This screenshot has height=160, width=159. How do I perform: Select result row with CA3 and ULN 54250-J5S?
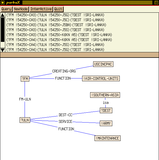[x=55, y=30]
